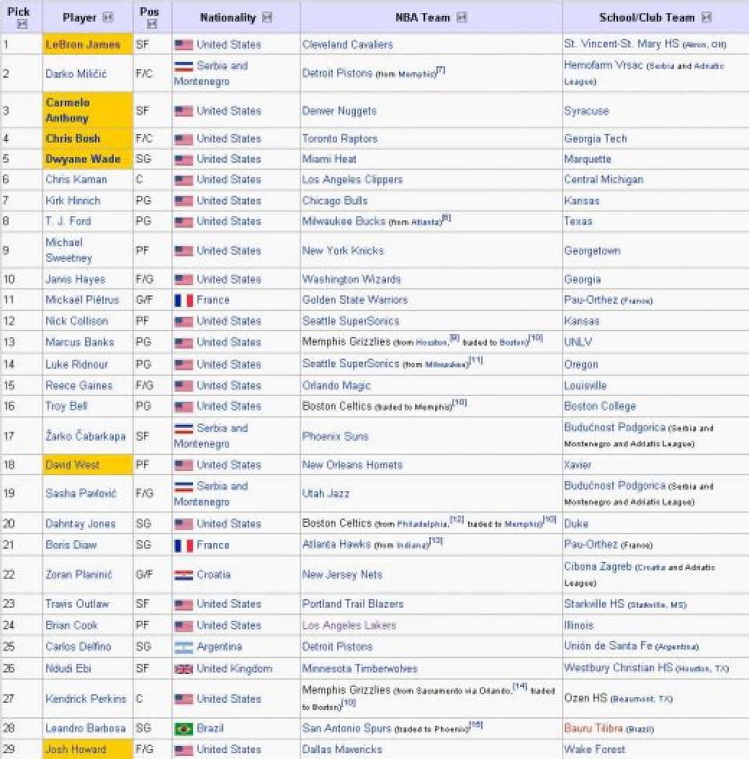The image size is (749, 759).
Task: Open the Georgia Tech link
Action: [596, 139]
